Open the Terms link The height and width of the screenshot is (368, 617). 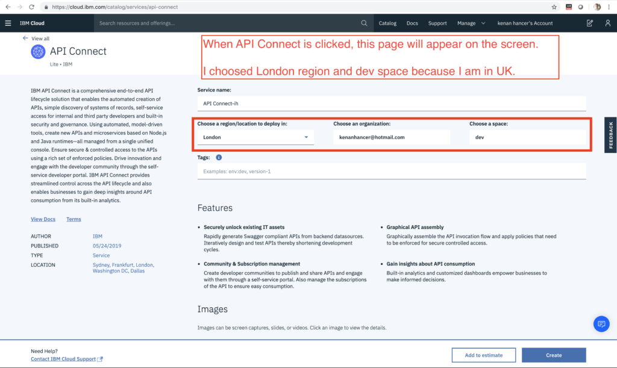pyautogui.click(x=74, y=219)
